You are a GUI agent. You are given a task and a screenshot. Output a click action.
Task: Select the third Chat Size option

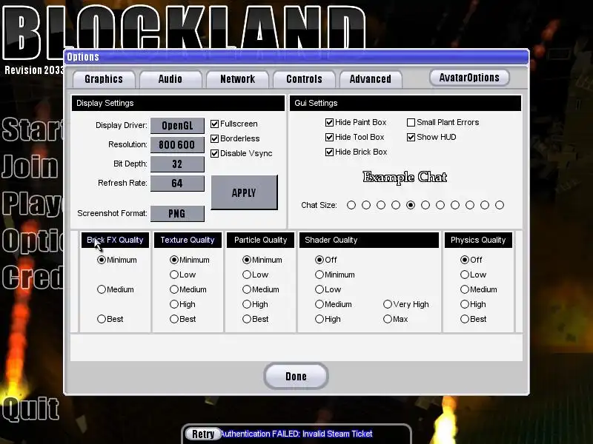click(381, 205)
